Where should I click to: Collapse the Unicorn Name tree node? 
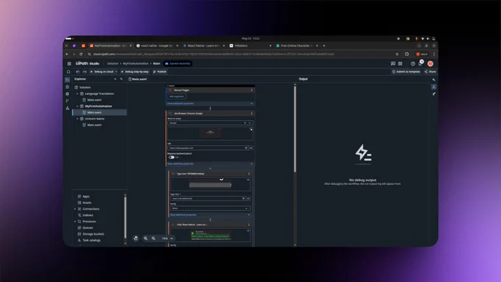point(77,119)
